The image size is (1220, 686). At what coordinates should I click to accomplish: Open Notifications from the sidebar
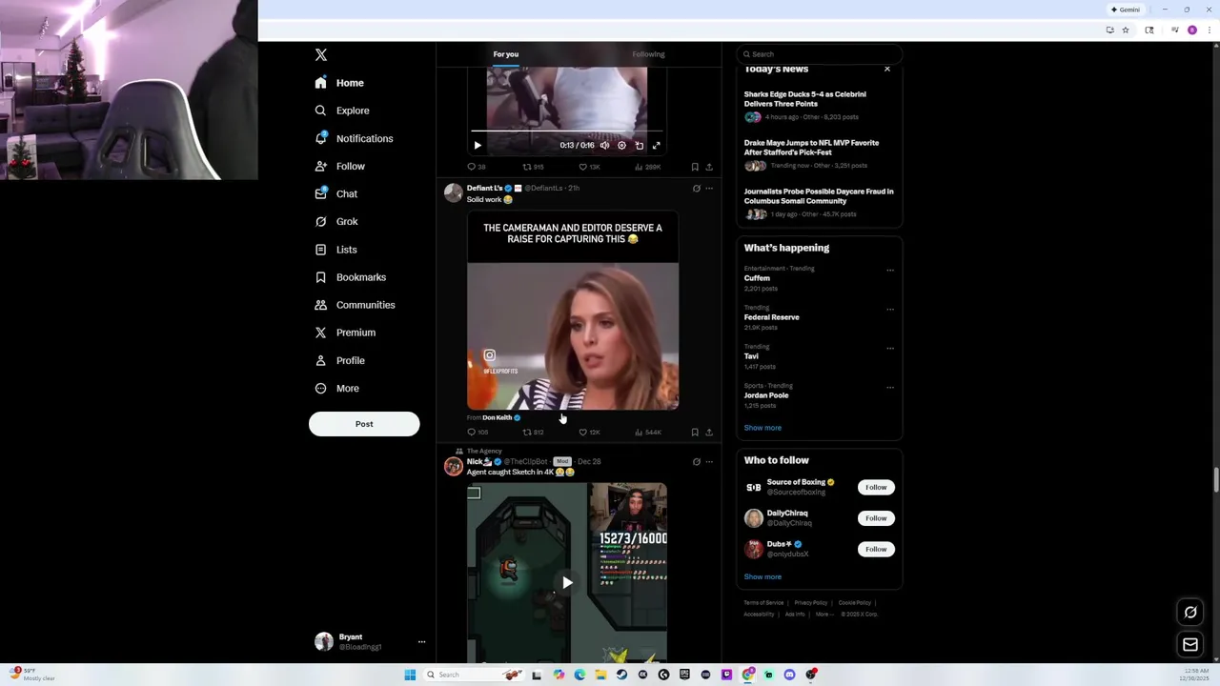(x=354, y=138)
